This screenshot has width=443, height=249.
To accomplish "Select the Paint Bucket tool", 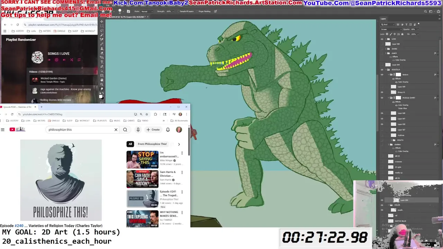I will [101, 57].
